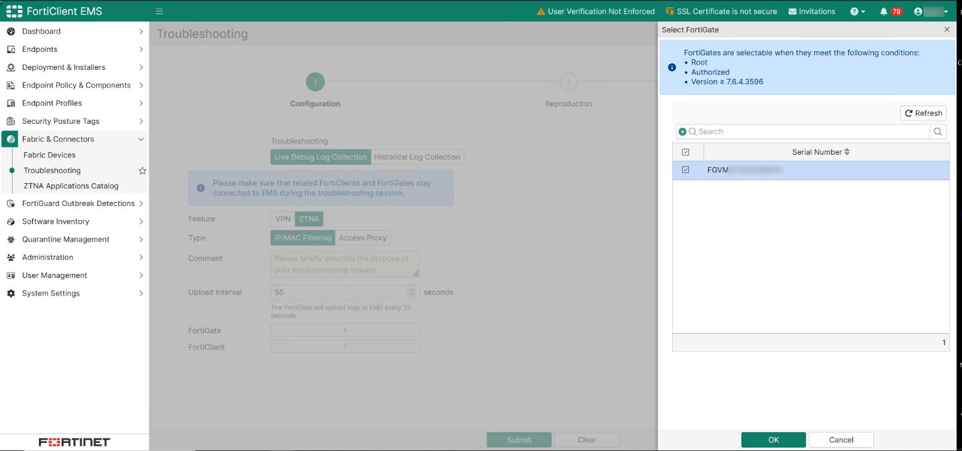962x451 pixels.
Task: Choose the VPN feature option
Action: tap(283, 219)
